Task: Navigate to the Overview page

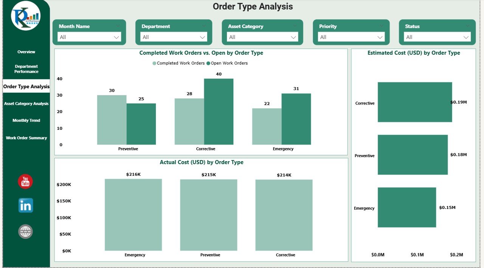Action: click(x=26, y=52)
